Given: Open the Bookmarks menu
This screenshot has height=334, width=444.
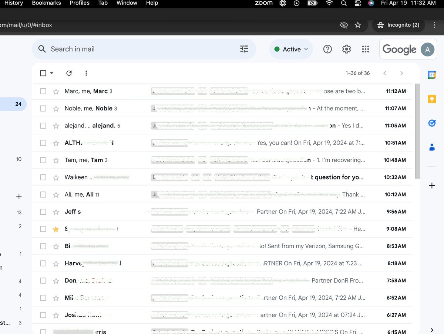Looking at the screenshot, I should [46, 3].
